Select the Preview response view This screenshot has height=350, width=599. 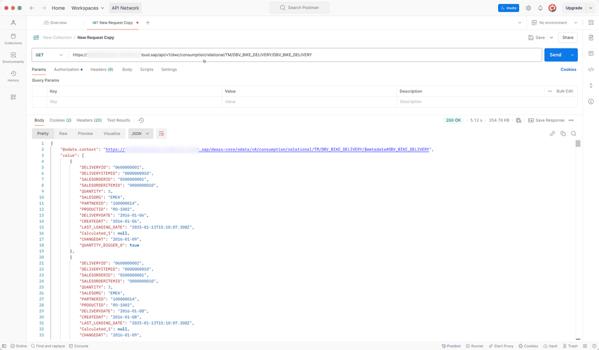pyautogui.click(x=85, y=133)
